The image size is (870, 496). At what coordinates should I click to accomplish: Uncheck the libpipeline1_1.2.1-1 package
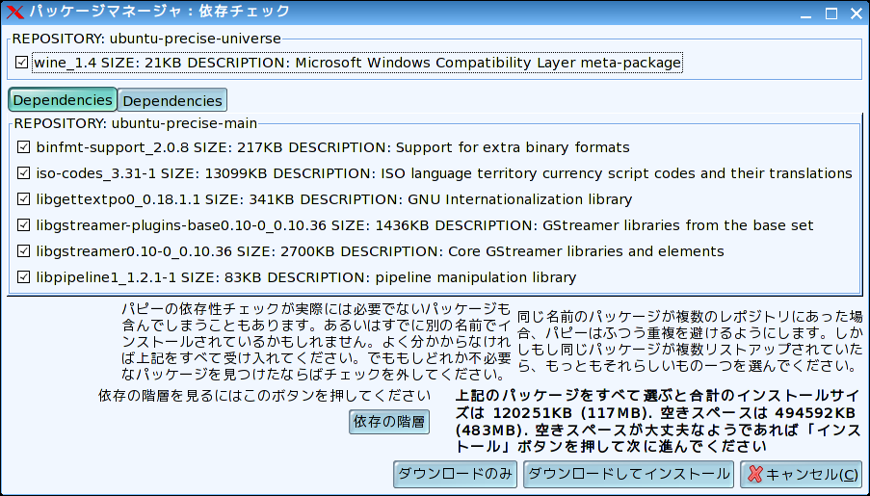pos(23,276)
